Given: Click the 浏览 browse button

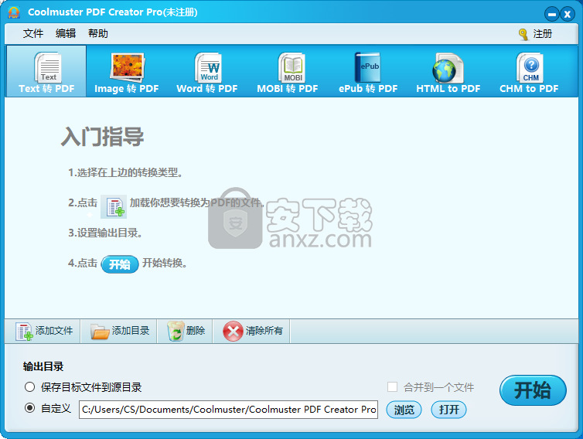Looking at the screenshot, I should coord(404,410).
